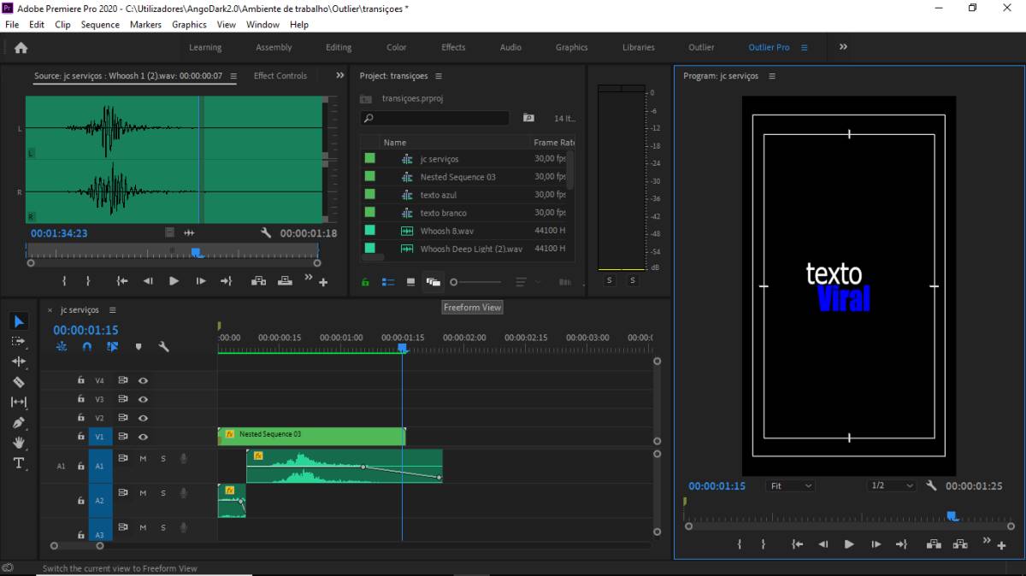
Task: Open the Sequence menu
Action: coord(100,25)
